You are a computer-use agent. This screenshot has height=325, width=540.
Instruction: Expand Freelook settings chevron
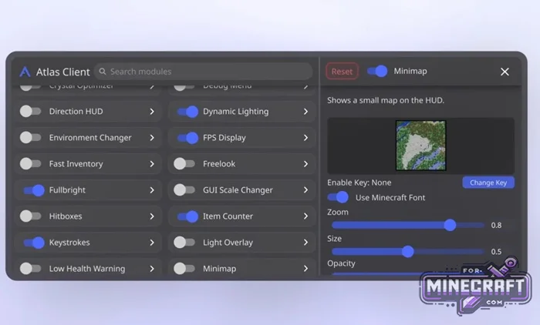[x=305, y=164]
